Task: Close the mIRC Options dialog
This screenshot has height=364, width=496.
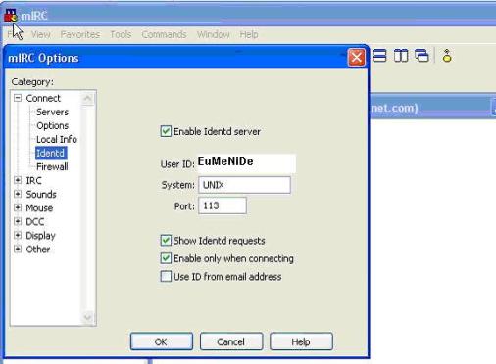Action: (356, 58)
